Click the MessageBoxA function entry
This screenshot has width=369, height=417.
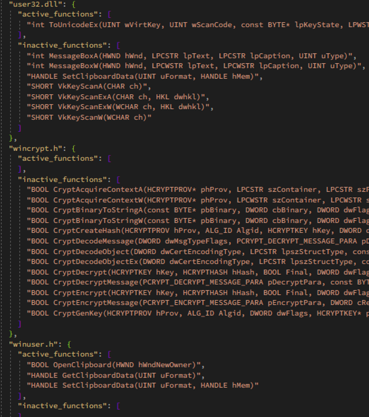191,56
